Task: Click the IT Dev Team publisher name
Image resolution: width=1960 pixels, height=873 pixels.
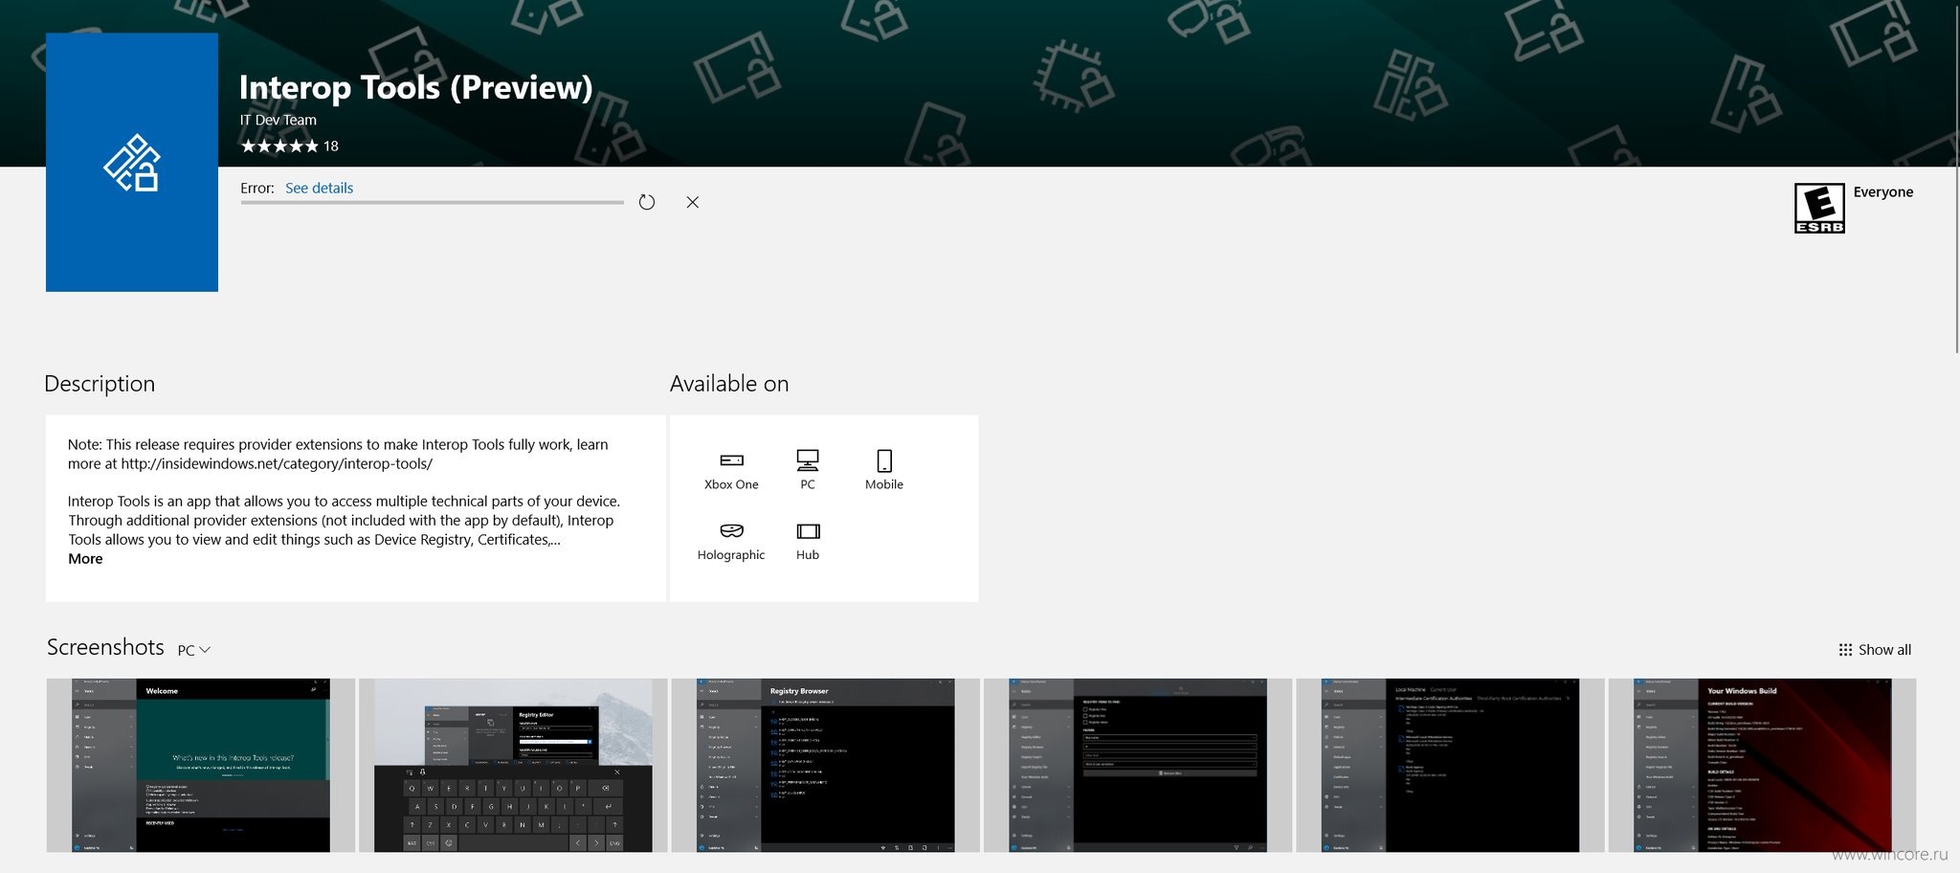Action: click(x=278, y=120)
